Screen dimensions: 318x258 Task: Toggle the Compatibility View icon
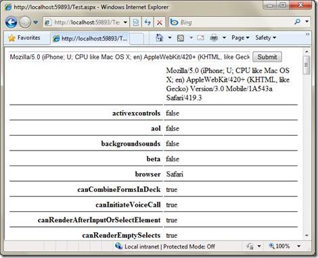coord(136,22)
